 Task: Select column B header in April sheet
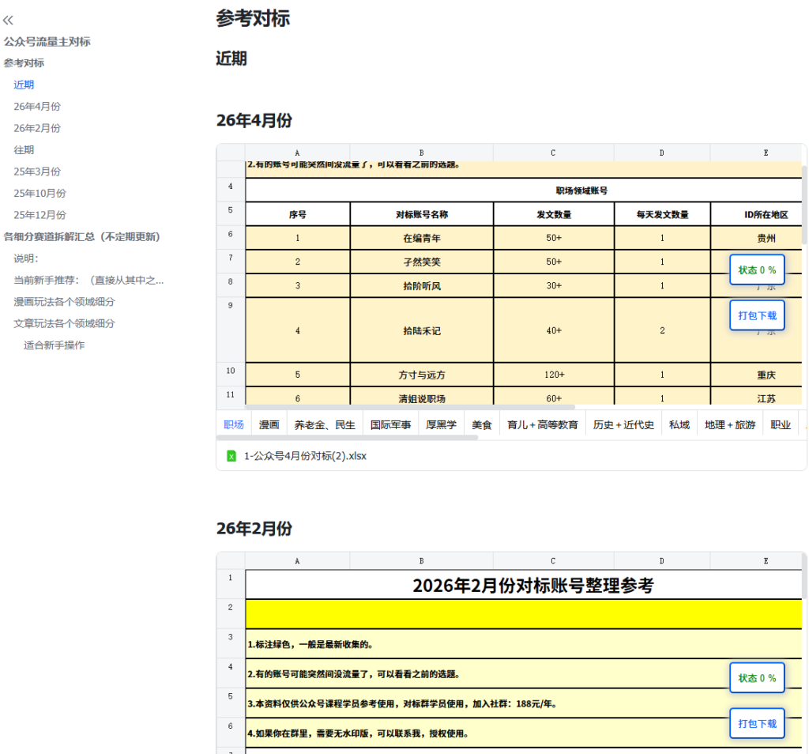pos(422,153)
